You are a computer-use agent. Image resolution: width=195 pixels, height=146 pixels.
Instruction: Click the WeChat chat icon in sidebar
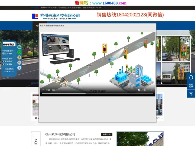click(x=19, y=47)
